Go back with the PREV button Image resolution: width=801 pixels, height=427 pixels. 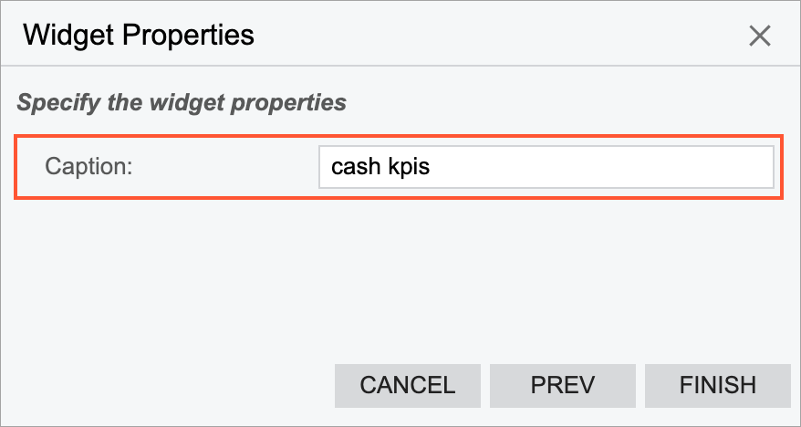coord(563,385)
